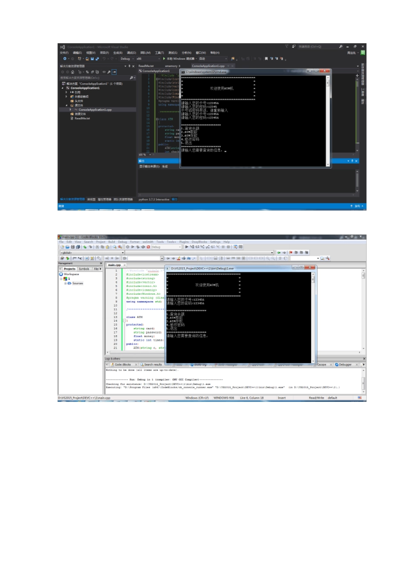Click New file icon in Code::Blocks toolbar
This screenshot has height=574, width=405.
[x=62, y=247]
